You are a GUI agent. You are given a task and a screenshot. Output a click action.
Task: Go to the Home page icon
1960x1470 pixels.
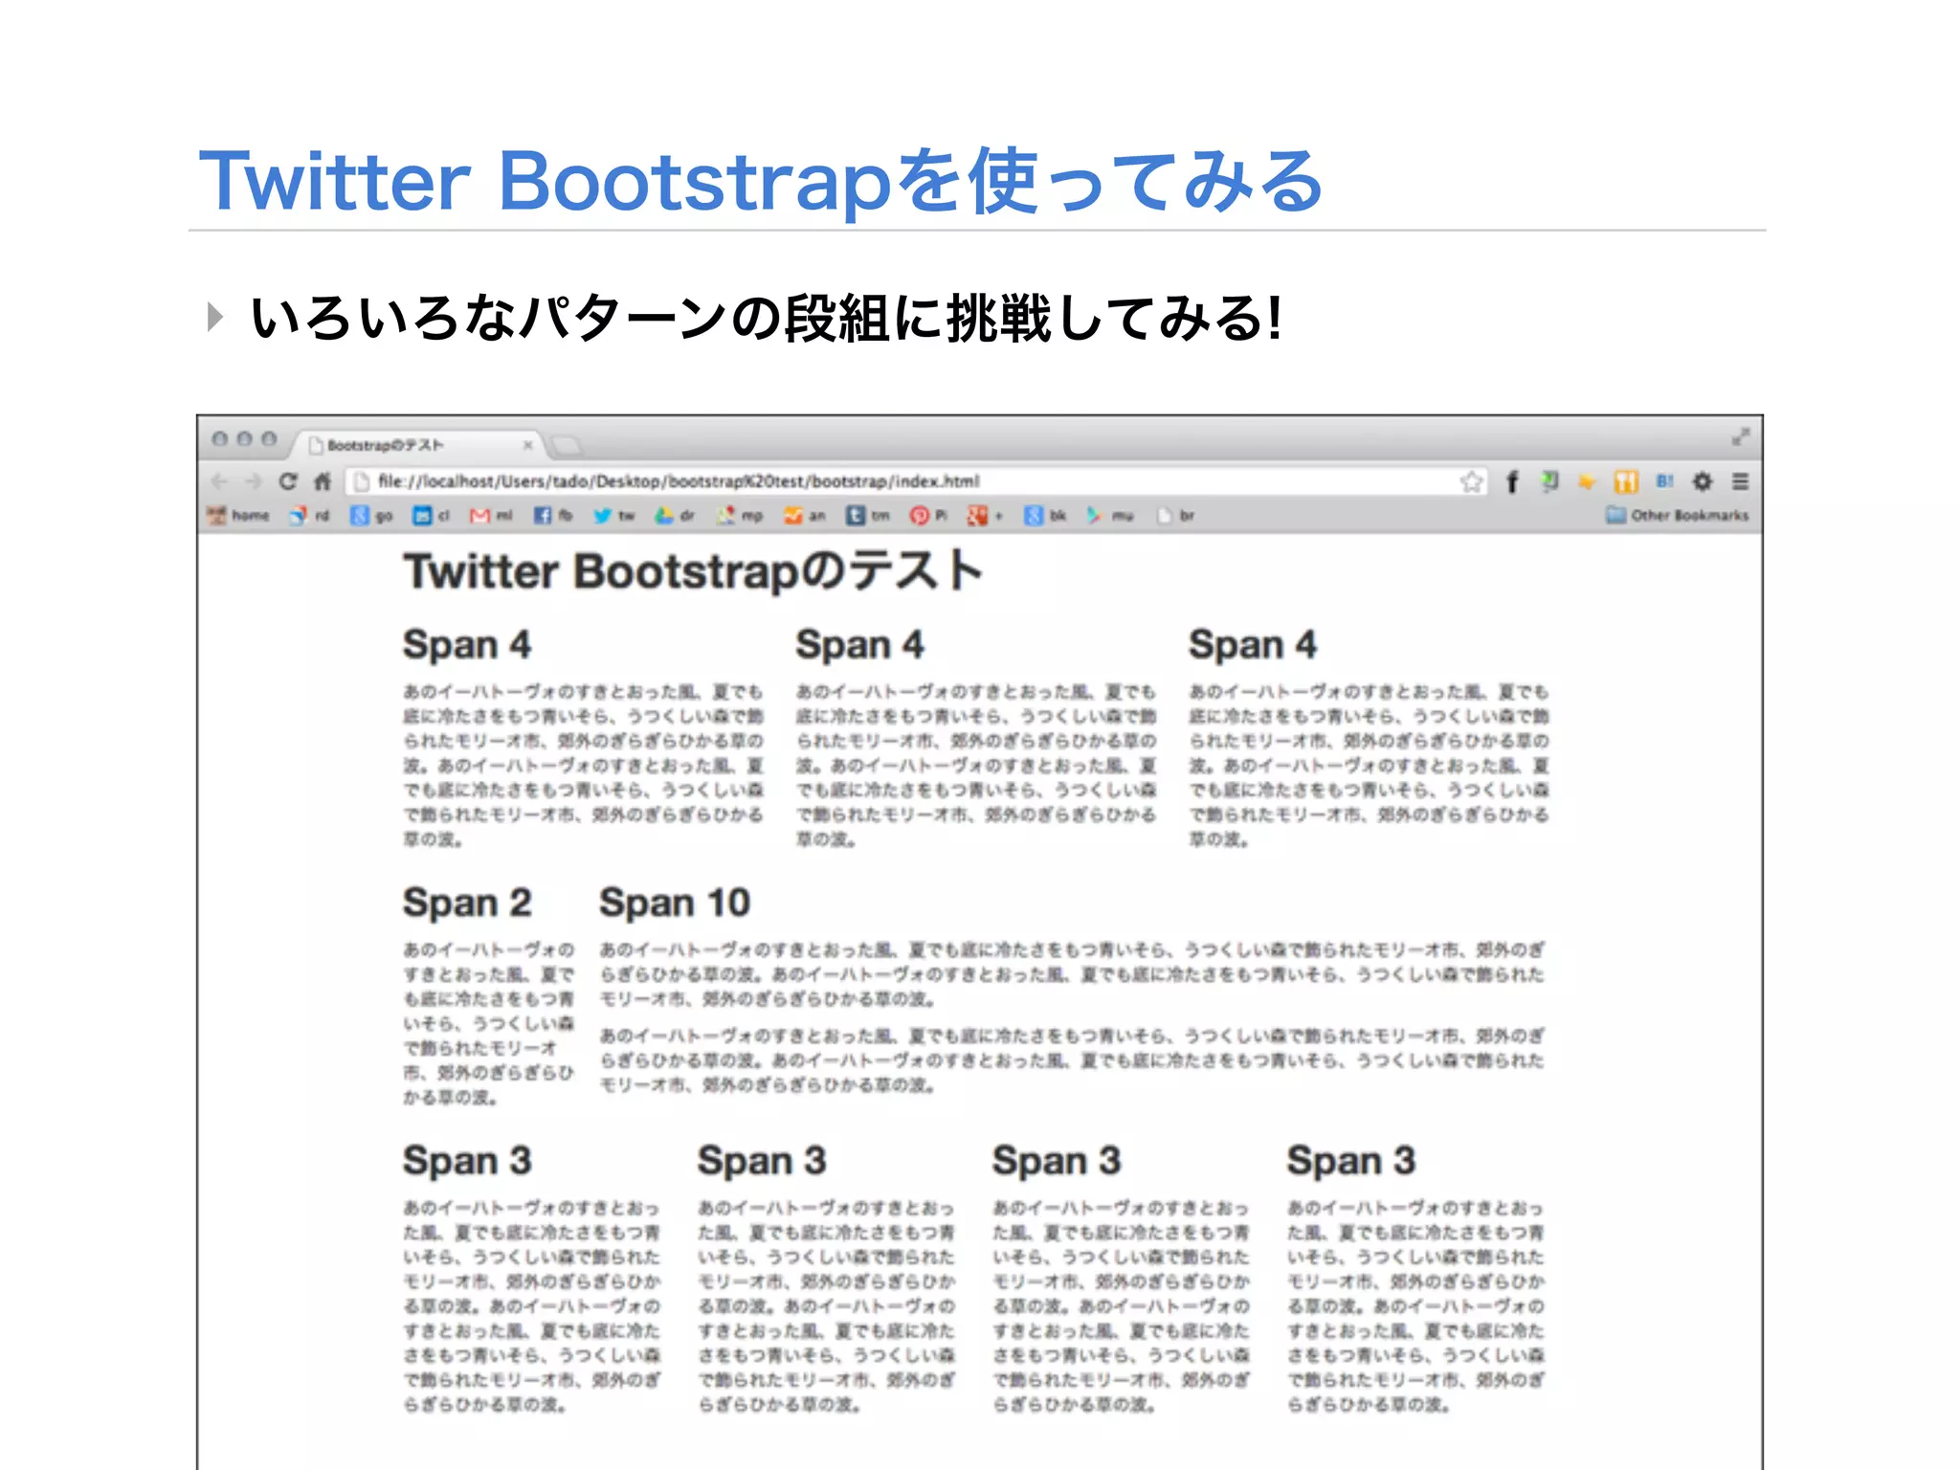coord(323,481)
